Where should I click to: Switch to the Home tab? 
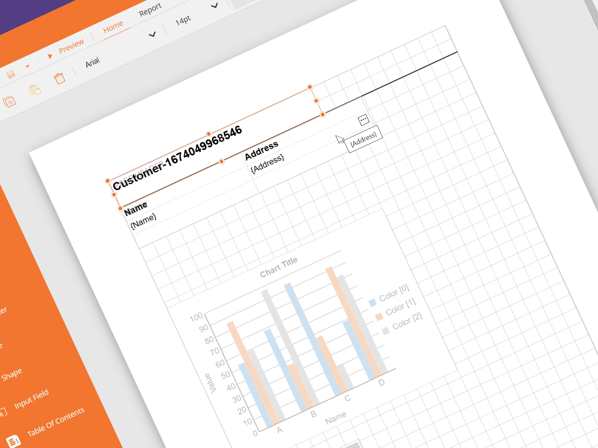click(x=113, y=27)
